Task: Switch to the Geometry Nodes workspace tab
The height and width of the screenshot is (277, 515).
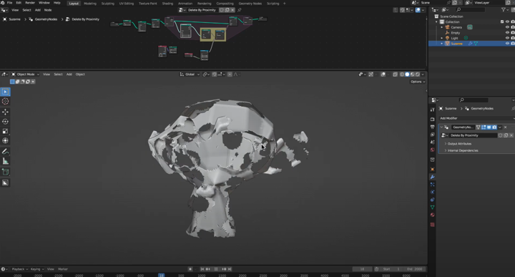Action: click(x=250, y=4)
